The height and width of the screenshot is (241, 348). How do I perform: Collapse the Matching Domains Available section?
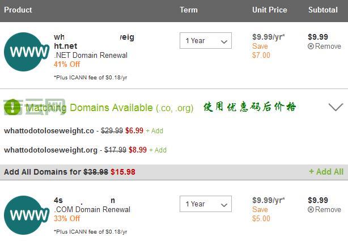click(x=336, y=107)
